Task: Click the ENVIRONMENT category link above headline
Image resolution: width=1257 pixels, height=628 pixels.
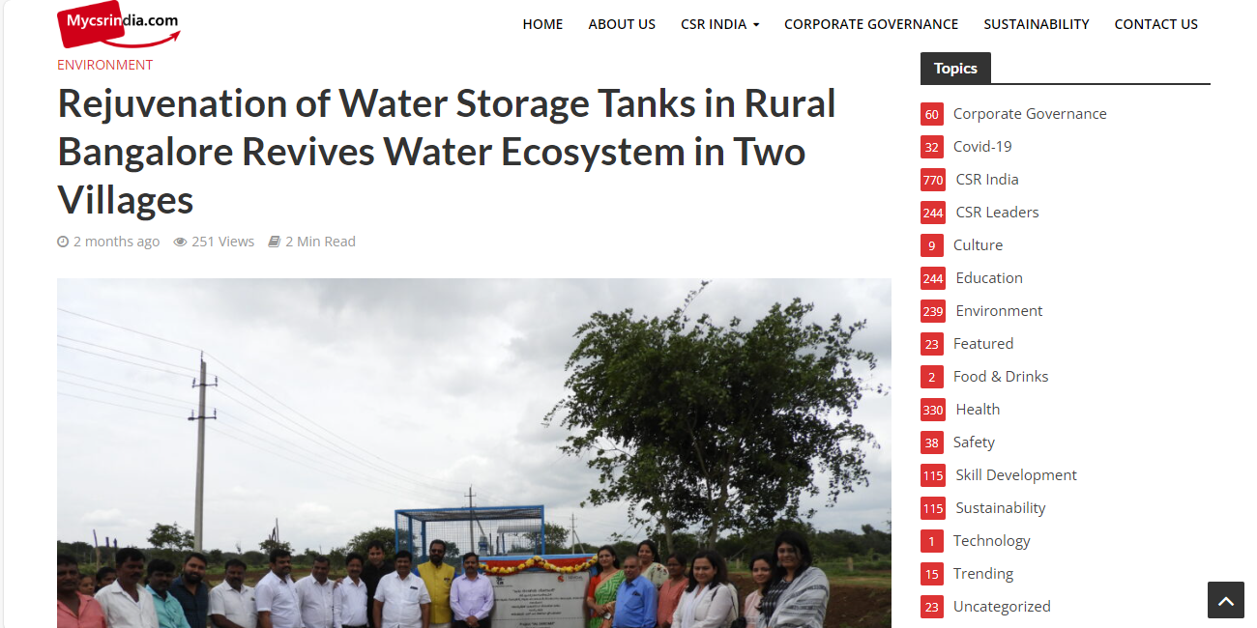Action: pyautogui.click(x=104, y=65)
